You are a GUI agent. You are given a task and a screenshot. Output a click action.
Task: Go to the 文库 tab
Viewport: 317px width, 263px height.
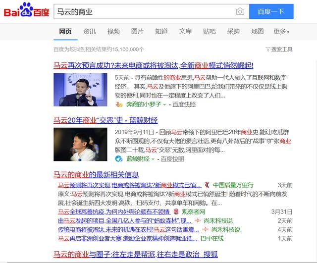point(185,32)
